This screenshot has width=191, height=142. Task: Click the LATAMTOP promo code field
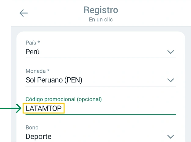coord(44,108)
